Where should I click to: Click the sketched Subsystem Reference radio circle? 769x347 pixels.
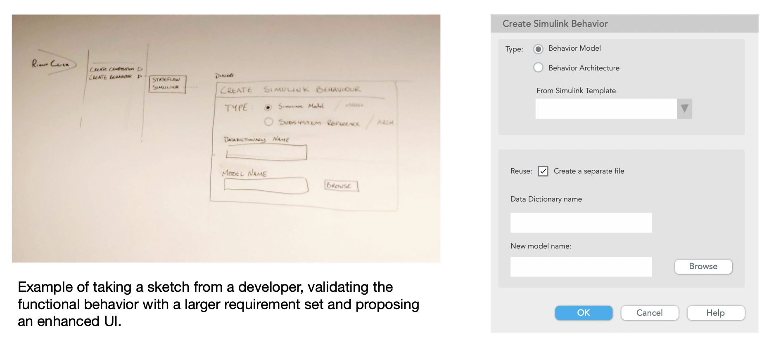pyautogui.click(x=269, y=122)
